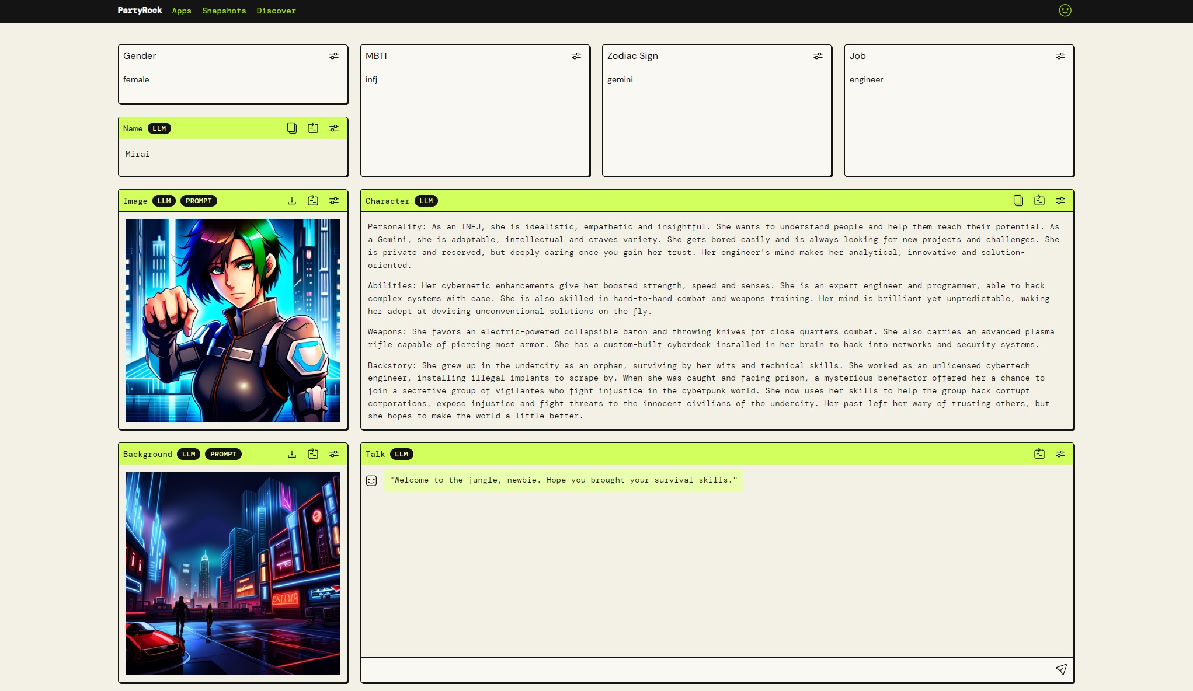
Task: Open the Discover link
Action: (x=276, y=11)
